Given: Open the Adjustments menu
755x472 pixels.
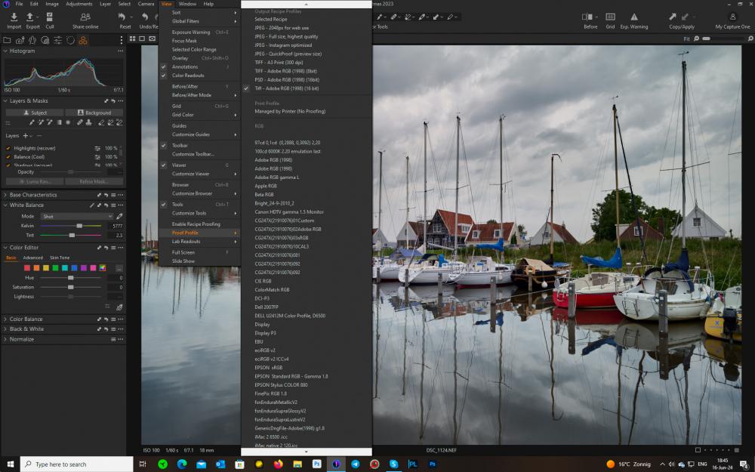Looking at the screenshot, I should pos(79,4).
